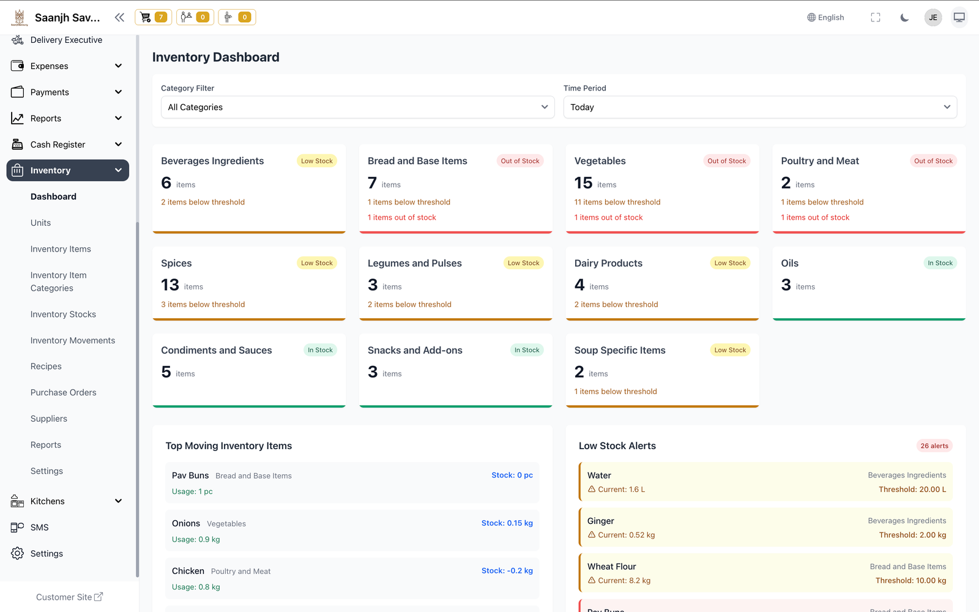This screenshot has height=612, width=979.
Task: Open the Category Filter dropdown
Action: [357, 107]
